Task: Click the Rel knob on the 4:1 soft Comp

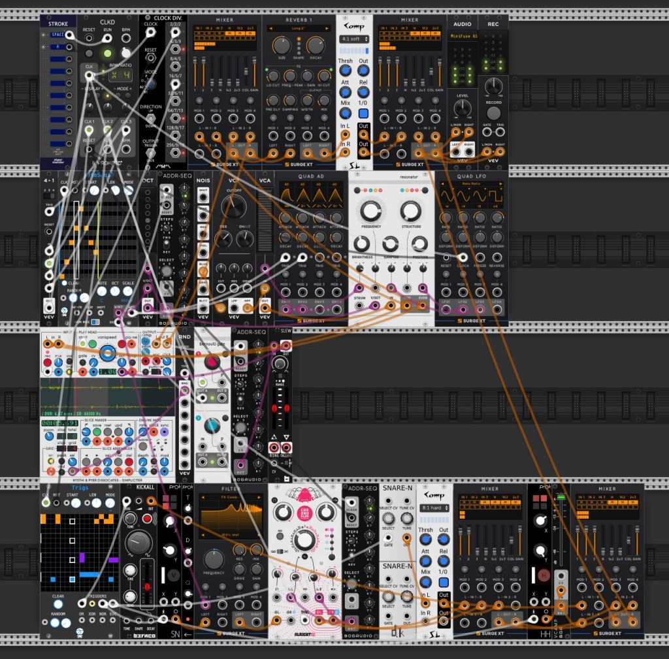Action: pos(363,91)
